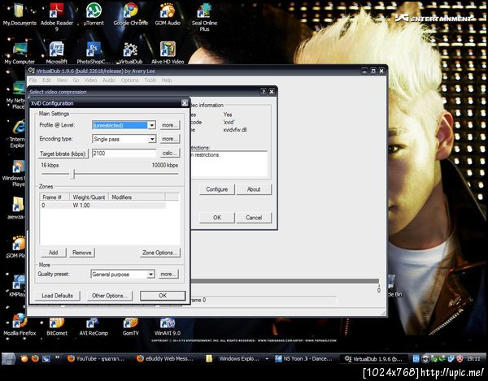Image resolution: width=488 pixels, height=381 pixels.
Task: Open Help menu in VirtualDub
Action: [167, 80]
